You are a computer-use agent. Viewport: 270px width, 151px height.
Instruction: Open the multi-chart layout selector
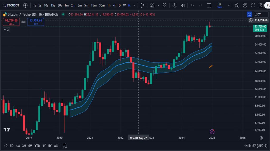(164, 5)
